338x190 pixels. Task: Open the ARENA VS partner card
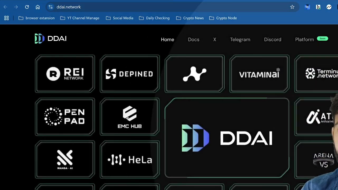pos(314,160)
